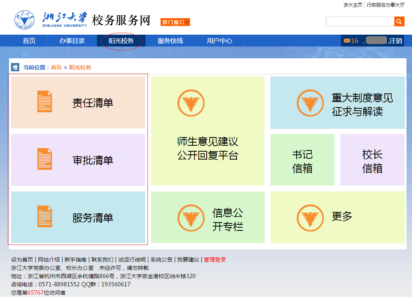
Task: Expand the 部门窗口 dropdown
Action: [175, 22]
